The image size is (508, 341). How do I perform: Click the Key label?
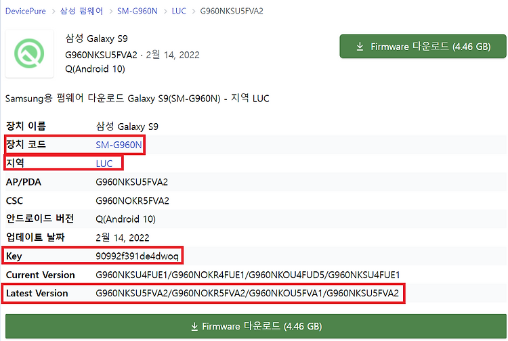[14, 256]
